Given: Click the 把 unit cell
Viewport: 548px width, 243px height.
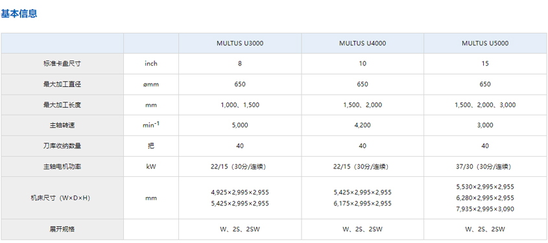Looking at the screenshot, I should pyautogui.click(x=151, y=146).
